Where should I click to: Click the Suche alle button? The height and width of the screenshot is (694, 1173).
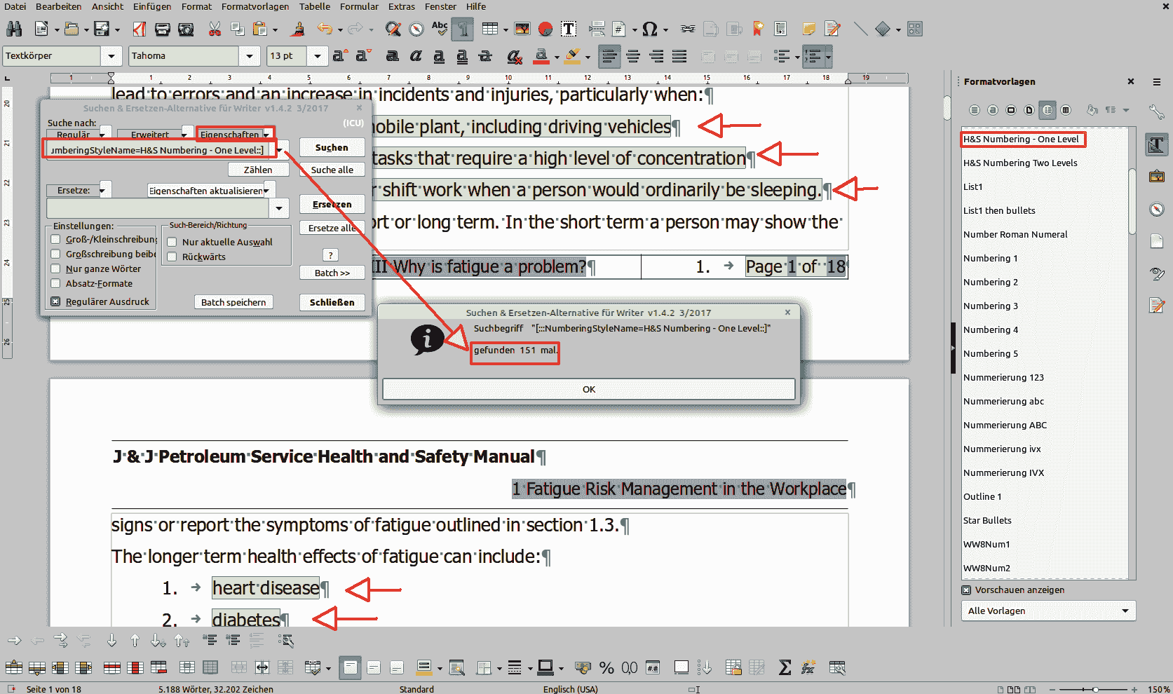(x=332, y=170)
